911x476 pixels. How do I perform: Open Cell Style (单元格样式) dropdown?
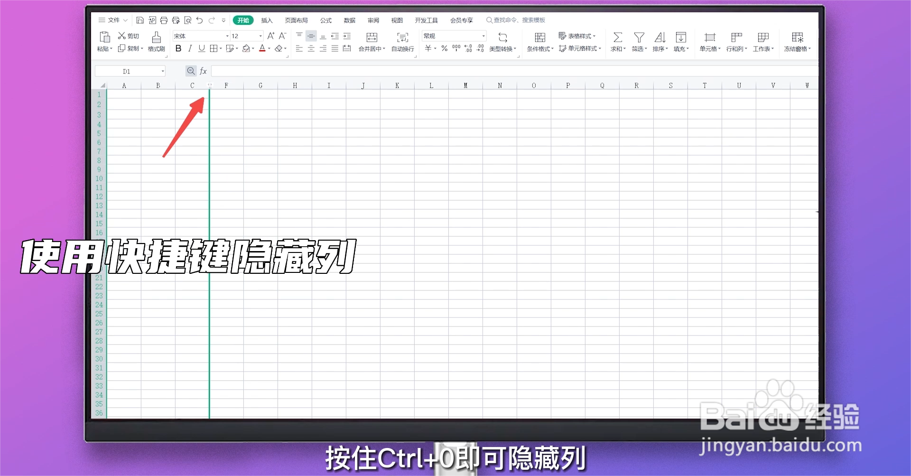point(580,48)
